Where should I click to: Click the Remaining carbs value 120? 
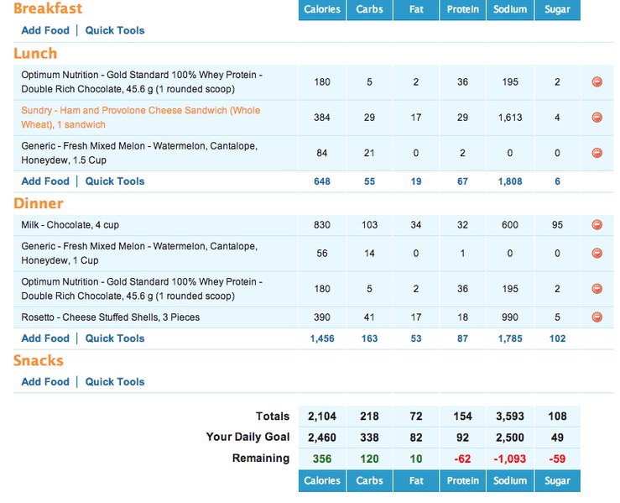click(369, 459)
